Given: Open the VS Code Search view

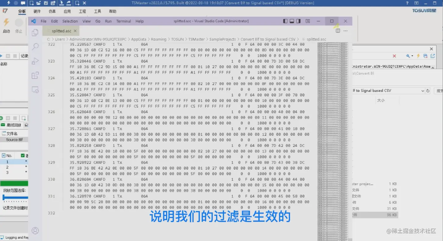Looking at the screenshot, I should (x=35, y=47).
